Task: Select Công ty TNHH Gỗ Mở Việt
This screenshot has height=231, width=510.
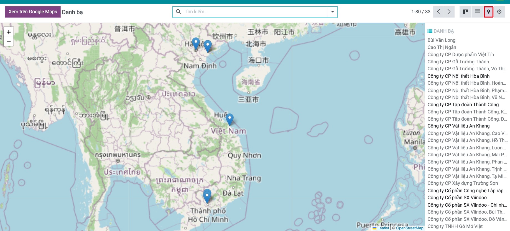Action: [455, 226]
